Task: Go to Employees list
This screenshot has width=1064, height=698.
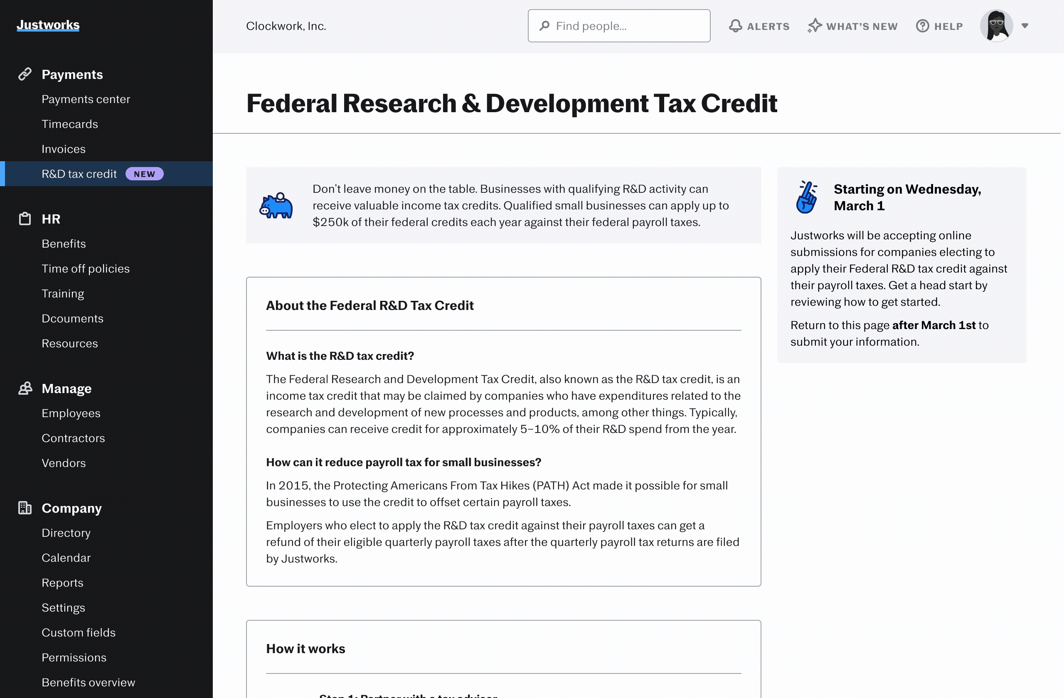Action: pos(71,413)
